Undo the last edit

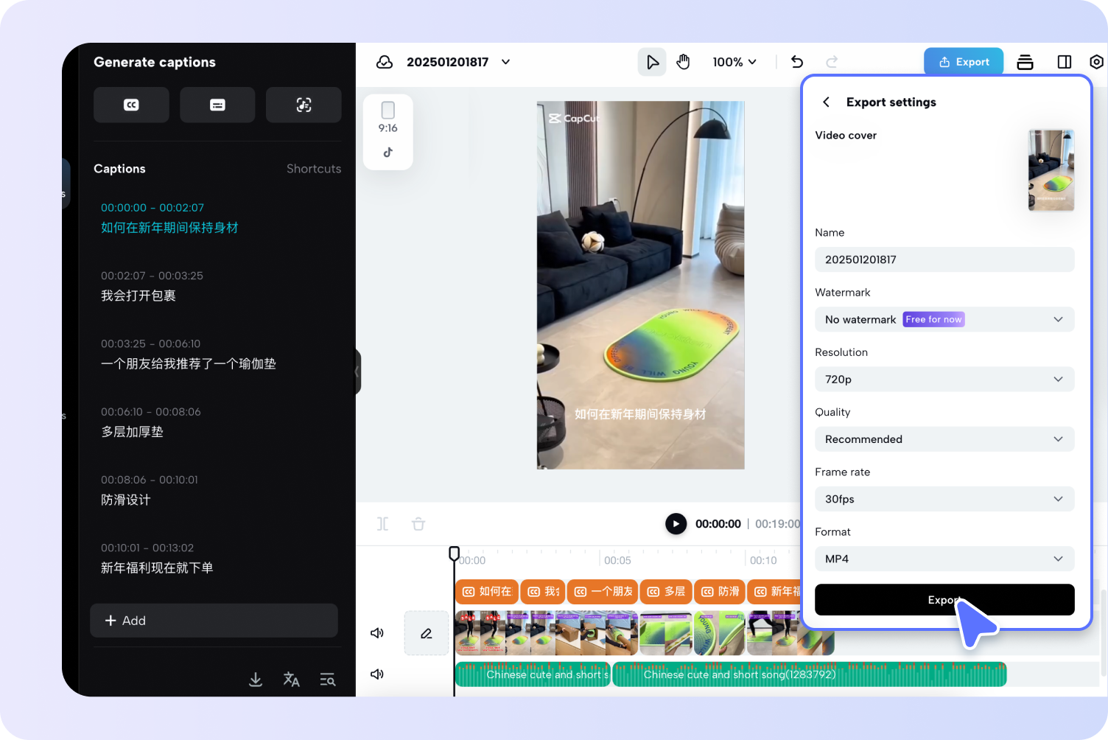click(x=797, y=62)
